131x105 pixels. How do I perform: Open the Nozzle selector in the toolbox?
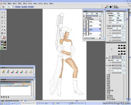click(5, 48)
